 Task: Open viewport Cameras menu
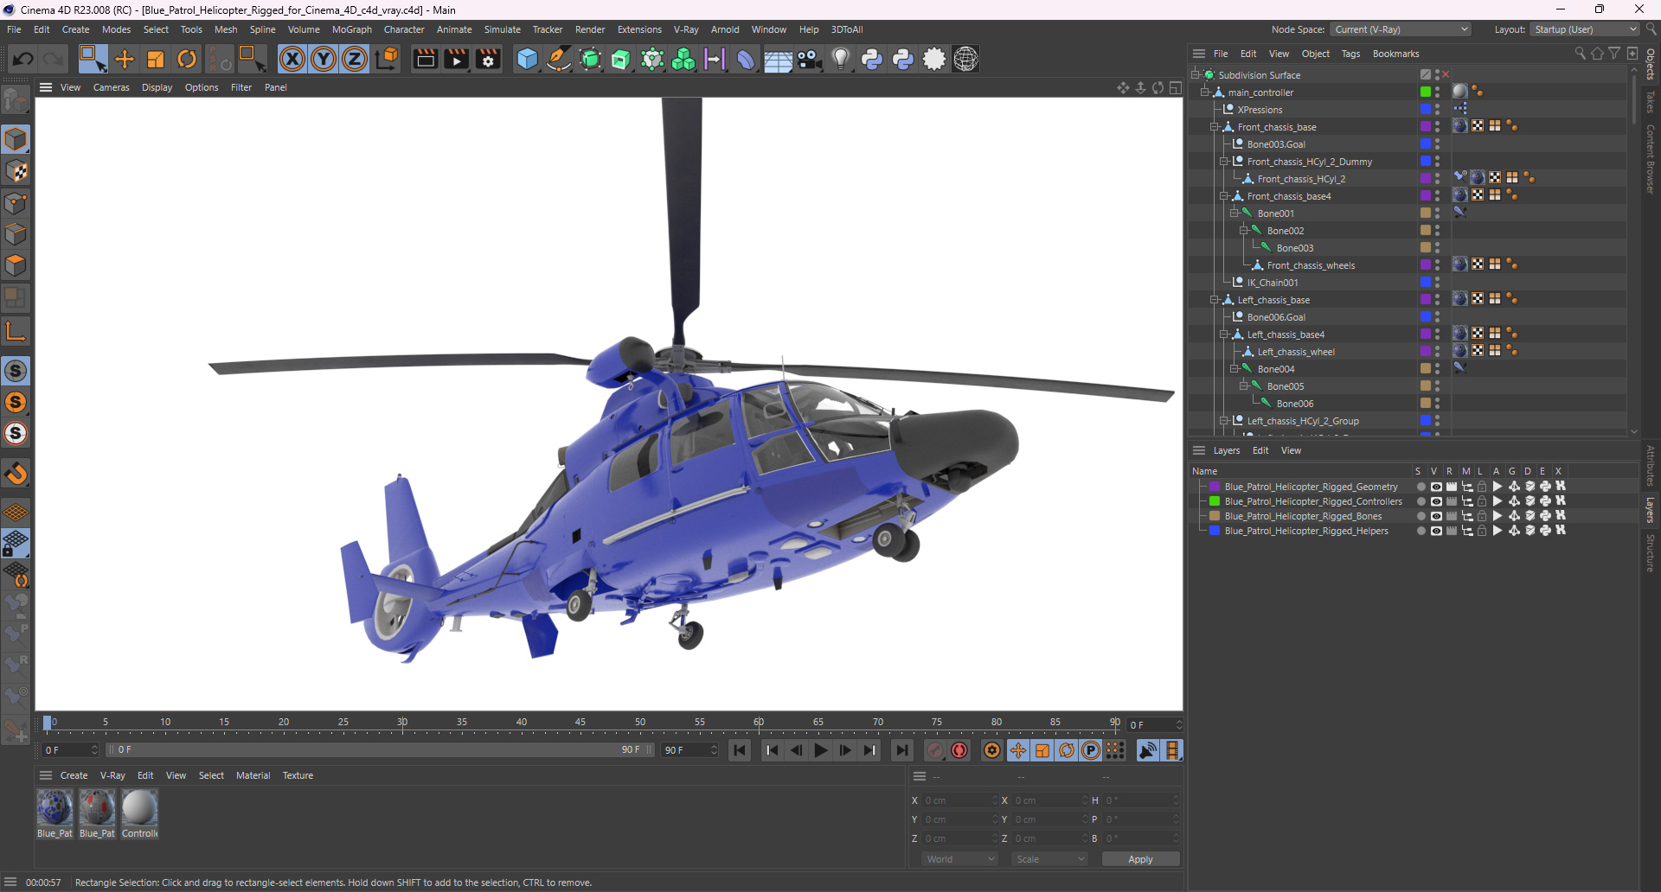pos(111,87)
